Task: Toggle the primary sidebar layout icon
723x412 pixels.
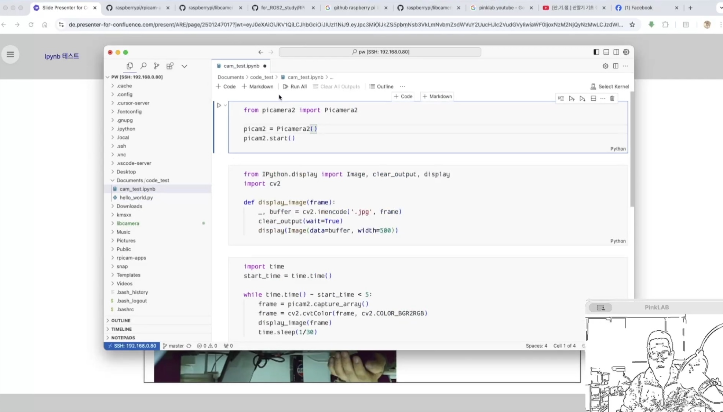Action: click(596, 52)
